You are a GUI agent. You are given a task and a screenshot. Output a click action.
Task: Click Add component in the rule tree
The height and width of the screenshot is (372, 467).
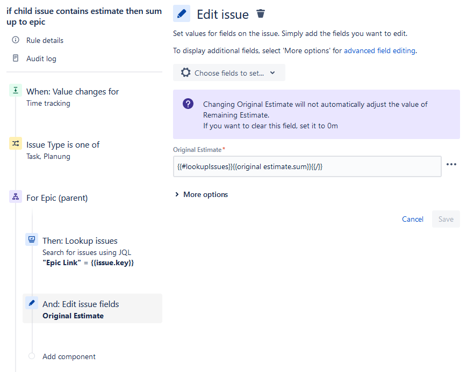tap(69, 356)
